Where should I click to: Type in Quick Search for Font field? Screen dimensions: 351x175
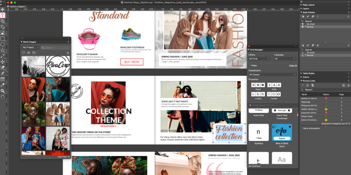click(273, 105)
